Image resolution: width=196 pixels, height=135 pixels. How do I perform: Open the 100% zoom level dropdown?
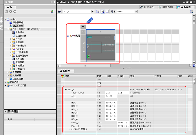(136, 12)
